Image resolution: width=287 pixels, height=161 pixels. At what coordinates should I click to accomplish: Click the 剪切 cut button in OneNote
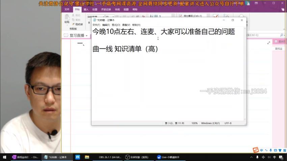coord(76,15)
